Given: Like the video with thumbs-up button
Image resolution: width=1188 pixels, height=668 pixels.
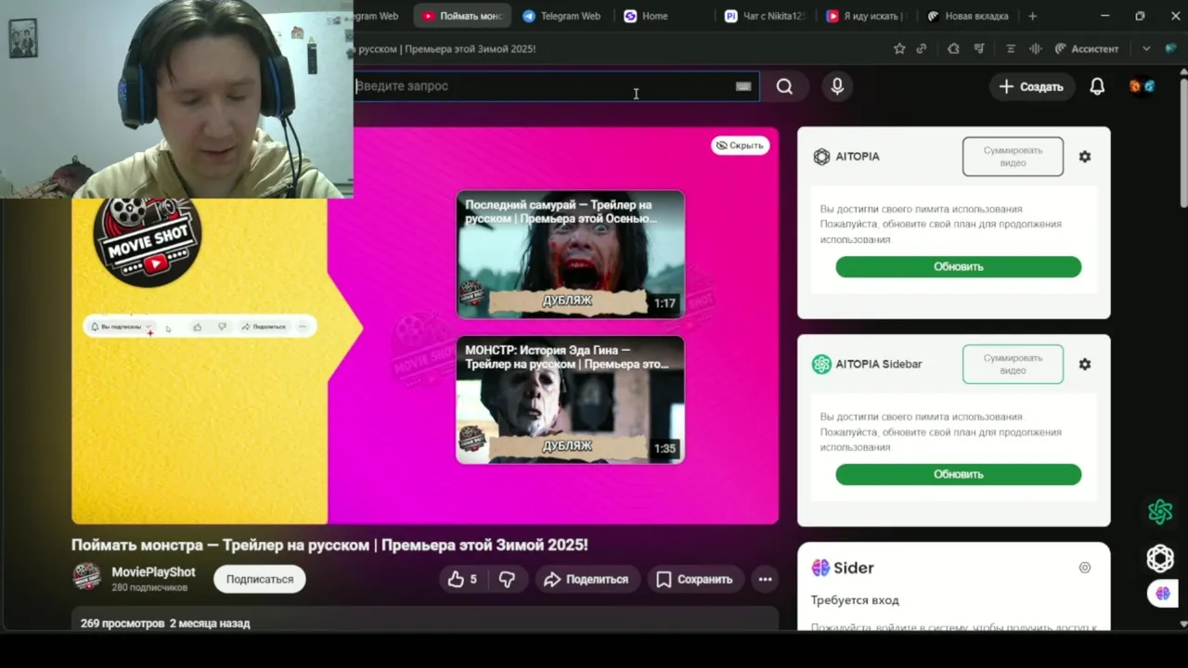Looking at the screenshot, I should click(462, 579).
